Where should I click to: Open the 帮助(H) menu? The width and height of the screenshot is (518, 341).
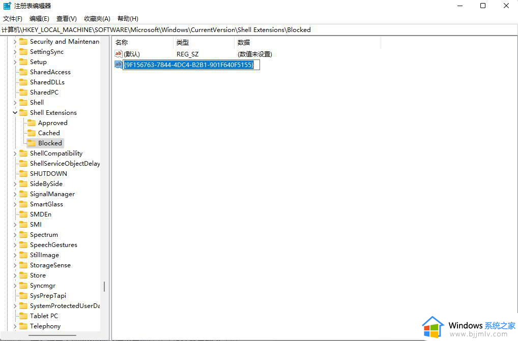[x=128, y=19]
